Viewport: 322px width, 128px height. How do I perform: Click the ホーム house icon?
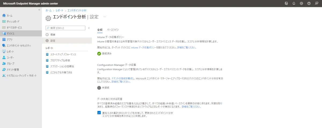point(4,15)
